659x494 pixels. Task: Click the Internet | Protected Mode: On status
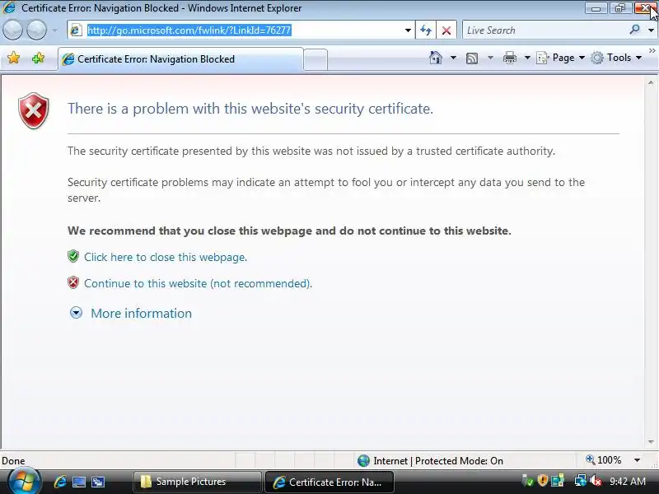(430, 461)
